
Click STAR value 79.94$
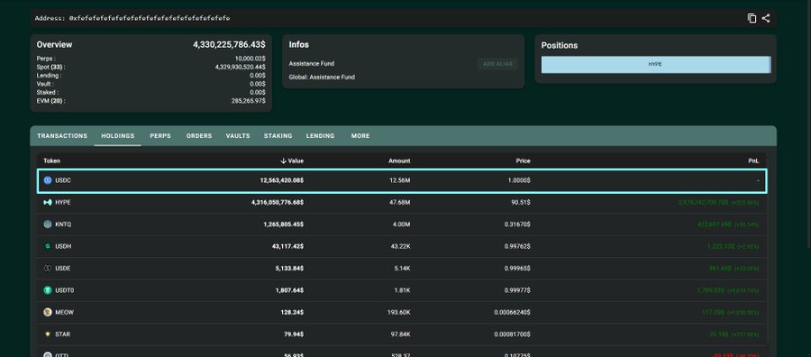pyautogui.click(x=293, y=334)
